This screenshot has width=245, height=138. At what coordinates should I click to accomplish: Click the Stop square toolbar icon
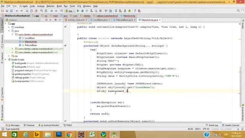coord(100,11)
